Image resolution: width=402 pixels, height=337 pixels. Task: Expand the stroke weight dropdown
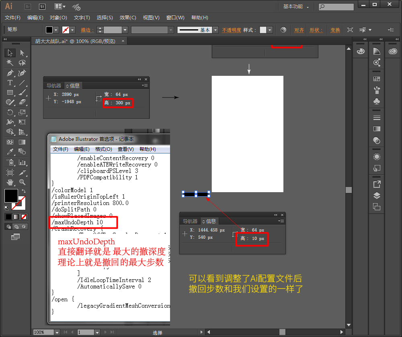[x=125, y=30]
